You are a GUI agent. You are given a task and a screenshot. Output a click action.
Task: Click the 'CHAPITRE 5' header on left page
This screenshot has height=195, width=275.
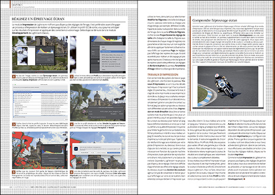coord(17,5)
